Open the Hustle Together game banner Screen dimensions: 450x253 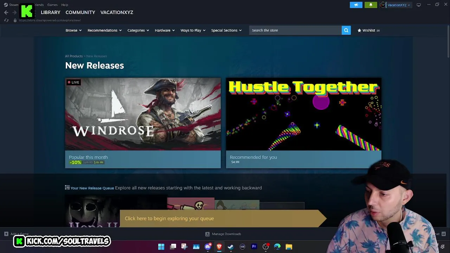click(304, 114)
